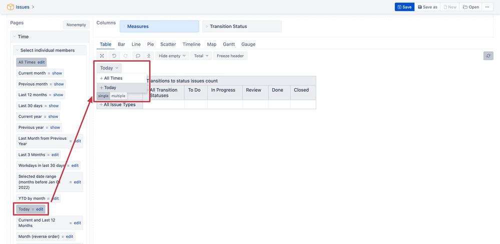Click the Closed column header

[303, 93]
